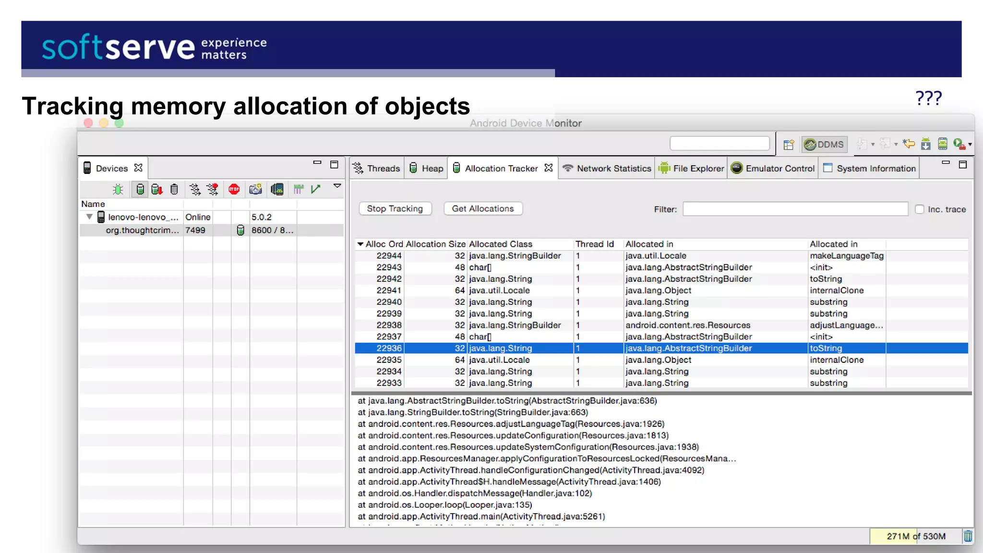Start method profiling with the red-dot threads icon
This screenshot has height=553, width=983.
(212, 190)
